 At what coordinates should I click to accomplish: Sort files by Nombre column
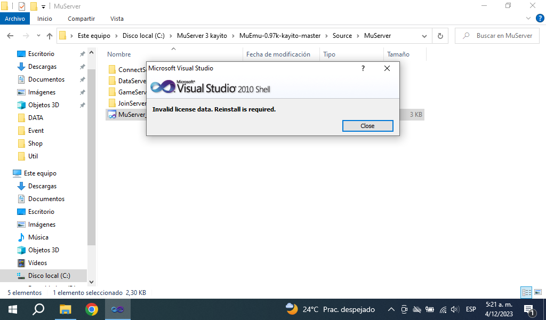[119, 54]
